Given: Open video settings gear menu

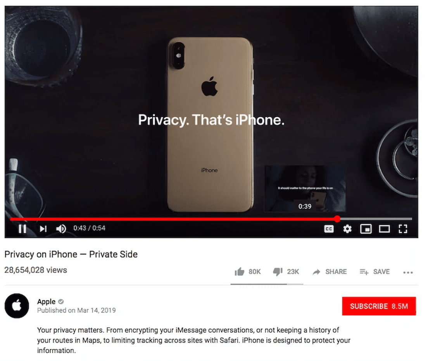Looking at the screenshot, I should [347, 229].
